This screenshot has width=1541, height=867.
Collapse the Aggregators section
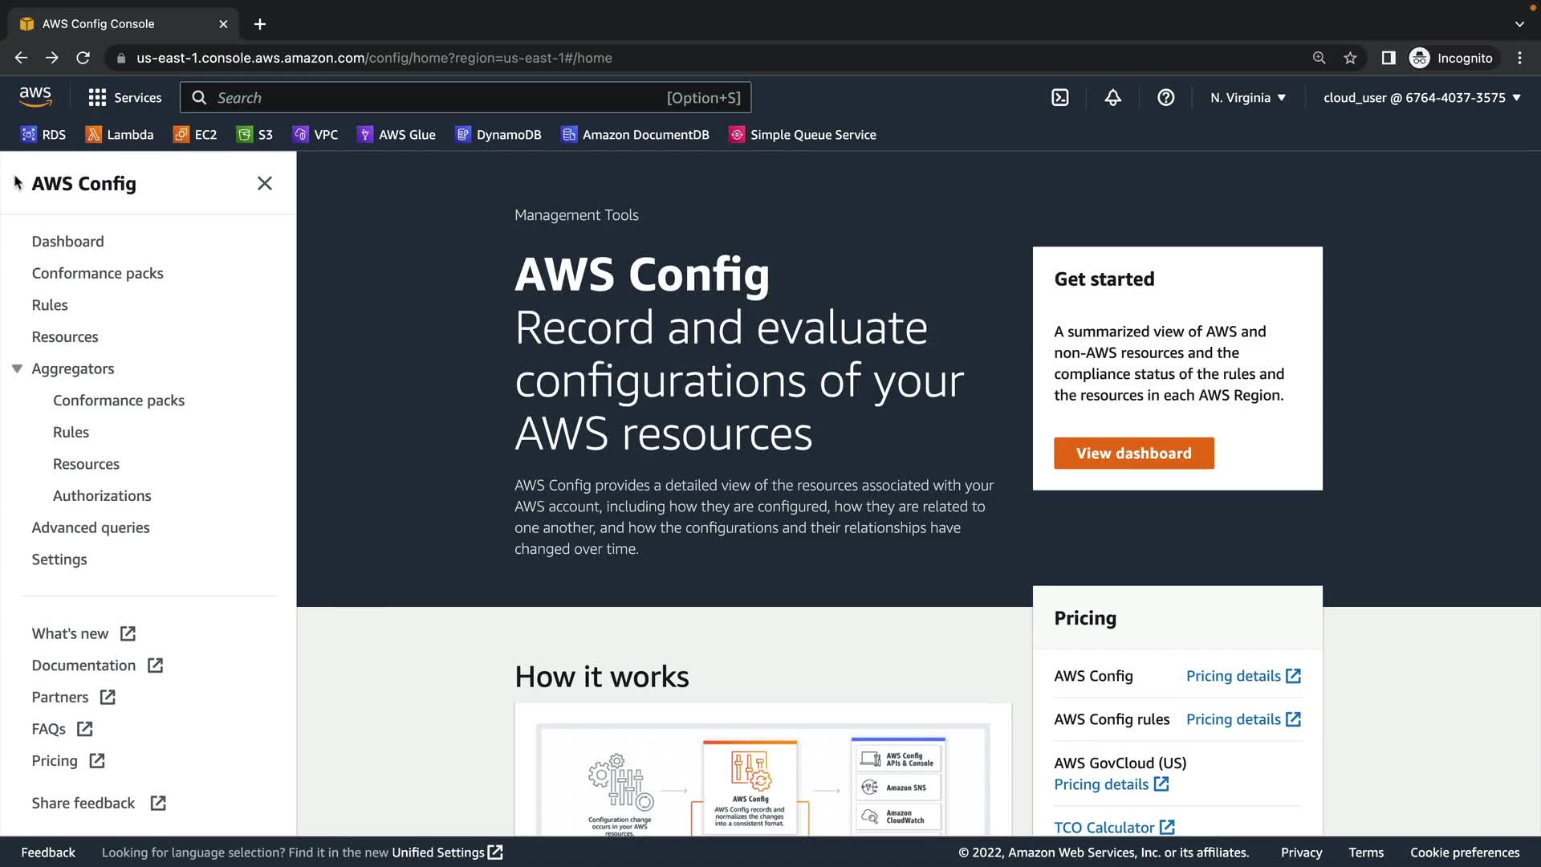pos(17,368)
